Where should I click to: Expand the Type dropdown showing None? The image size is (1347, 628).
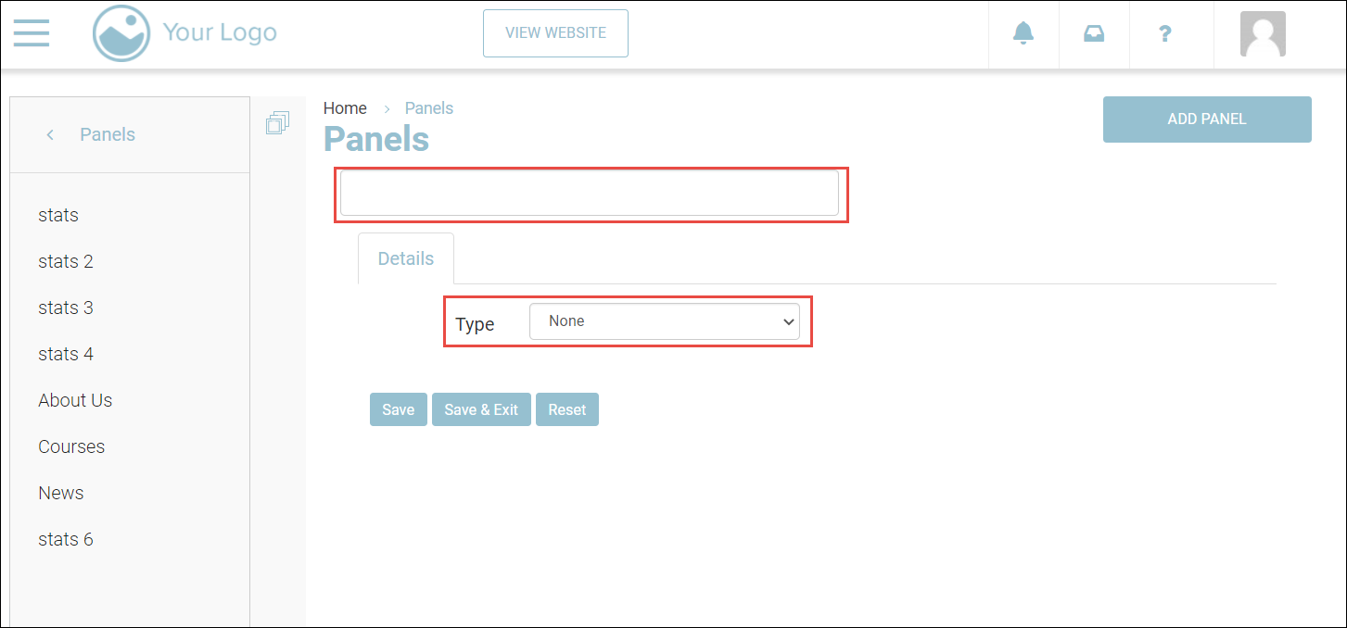(664, 321)
